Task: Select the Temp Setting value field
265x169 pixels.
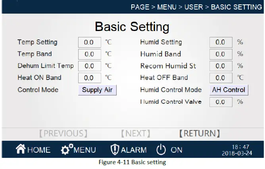Action: (x=89, y=42)
